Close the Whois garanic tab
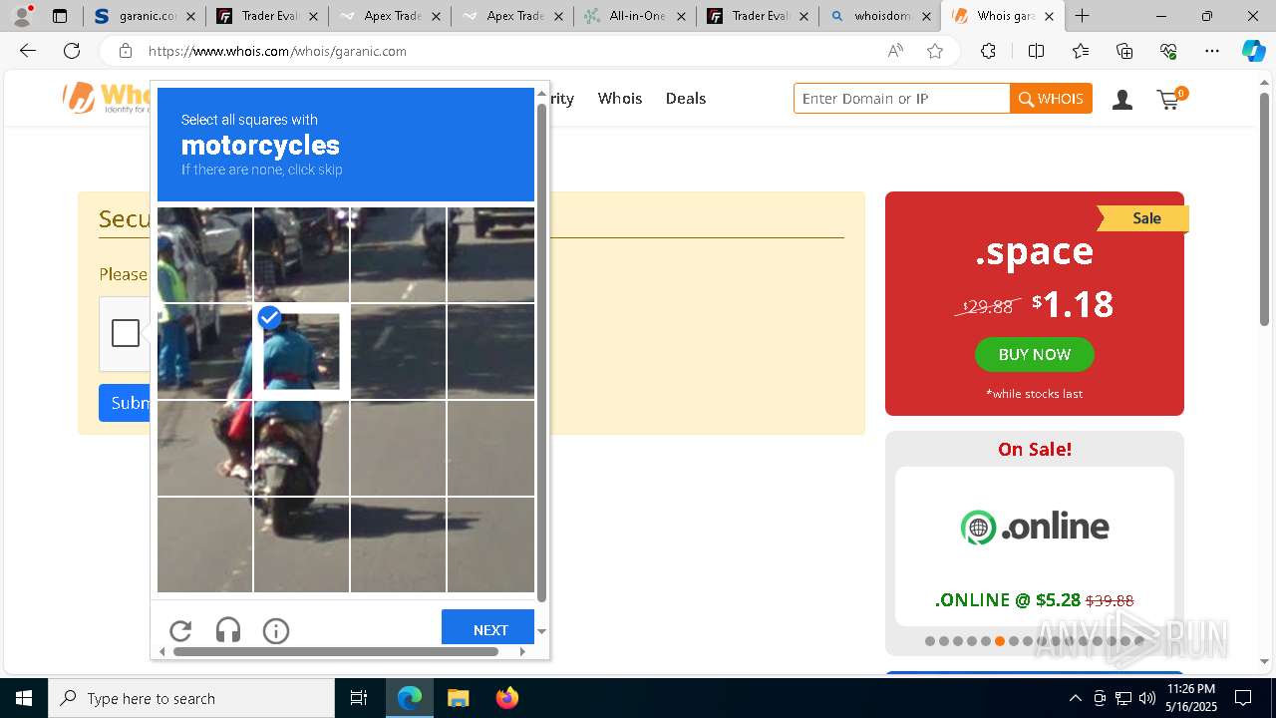The image size is (1276, 718). pyautogui.click(x=1049, y=16)
